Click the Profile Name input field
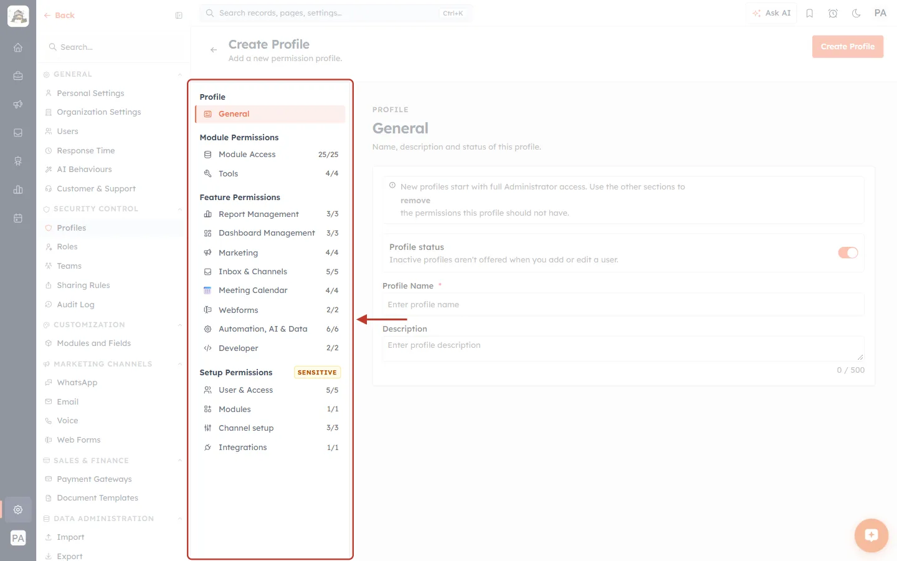 (623, 305)
